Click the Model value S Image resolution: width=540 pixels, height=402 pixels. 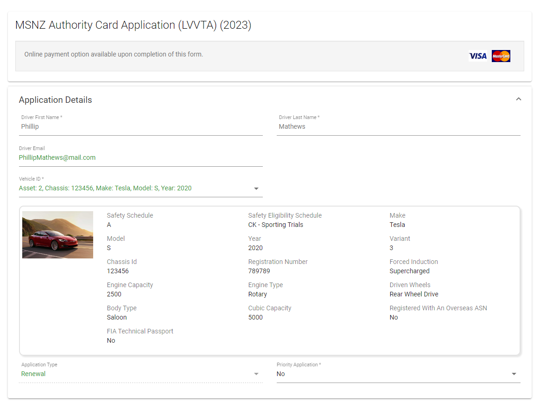[x=109, y=248]
